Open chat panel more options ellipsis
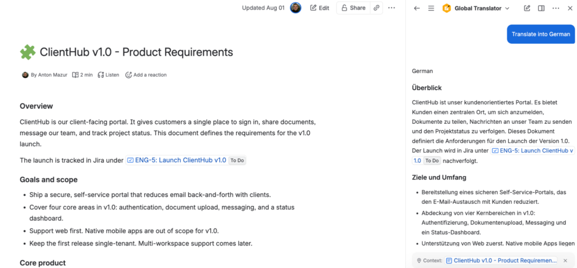Viewport: 577px width, 268px height. pyautogui.click(x=556, y=8)
